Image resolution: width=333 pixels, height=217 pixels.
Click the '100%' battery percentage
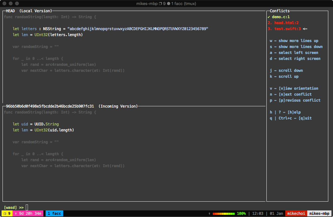[241, 214]
